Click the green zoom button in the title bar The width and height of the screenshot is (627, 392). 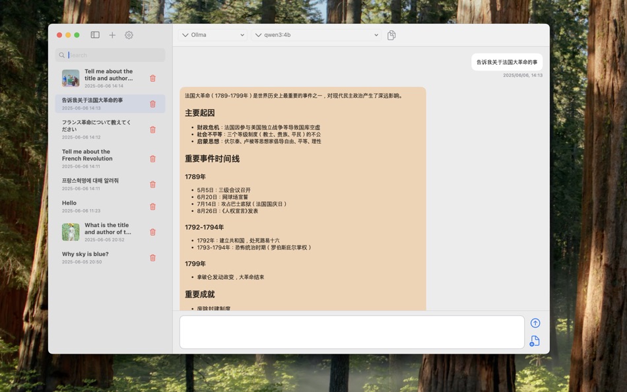77,34
